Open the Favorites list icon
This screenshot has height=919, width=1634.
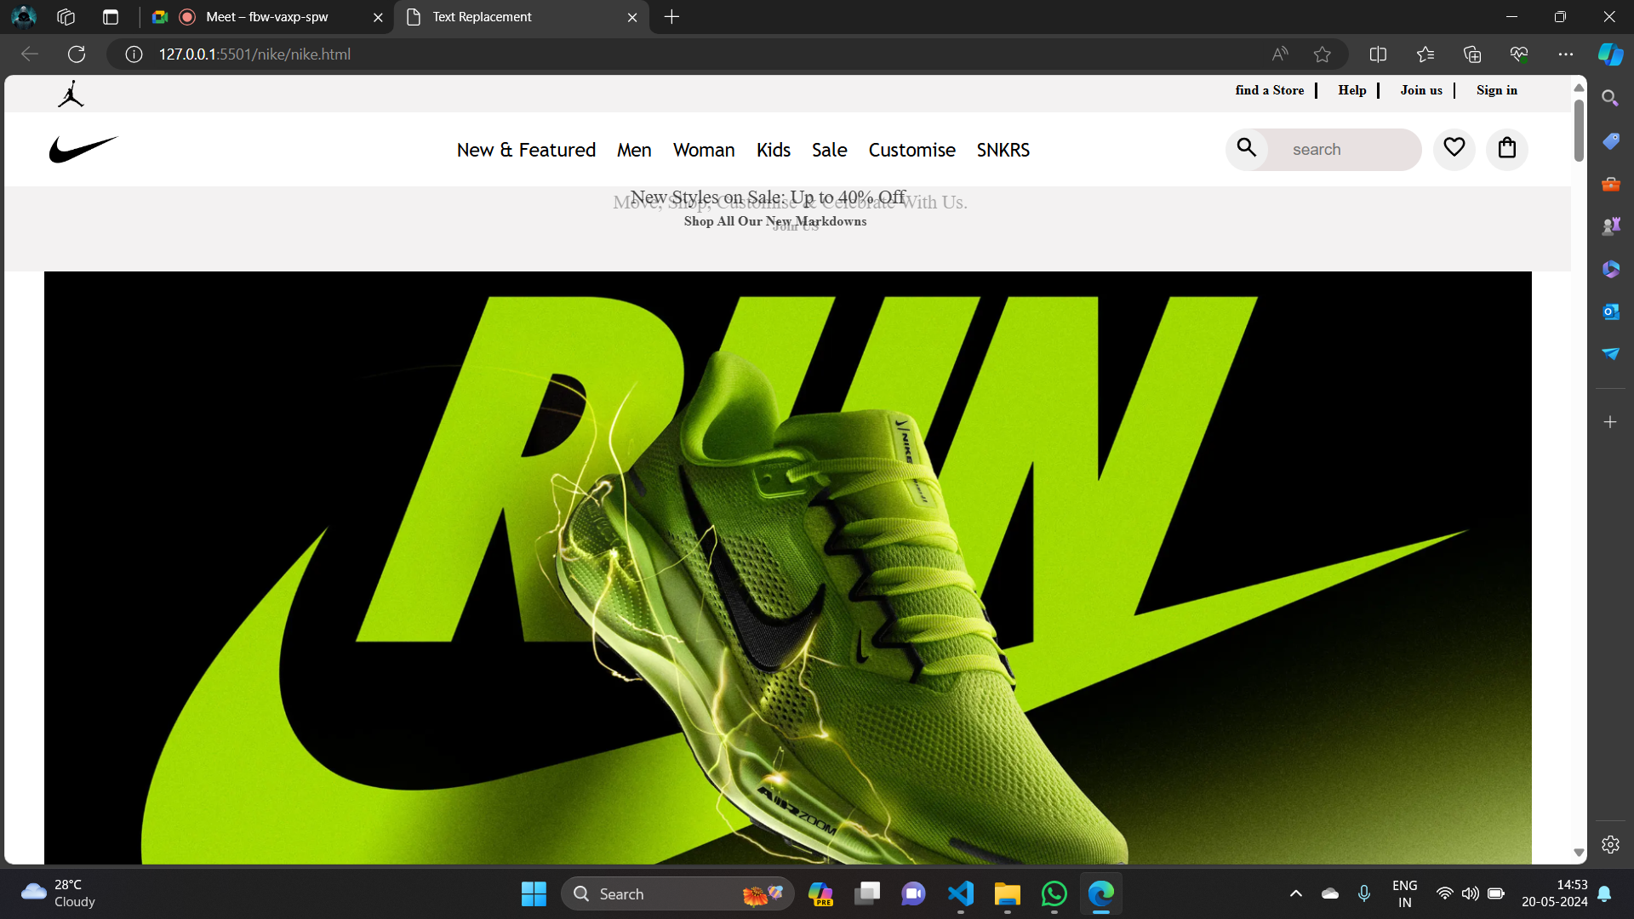point(1425,54)
